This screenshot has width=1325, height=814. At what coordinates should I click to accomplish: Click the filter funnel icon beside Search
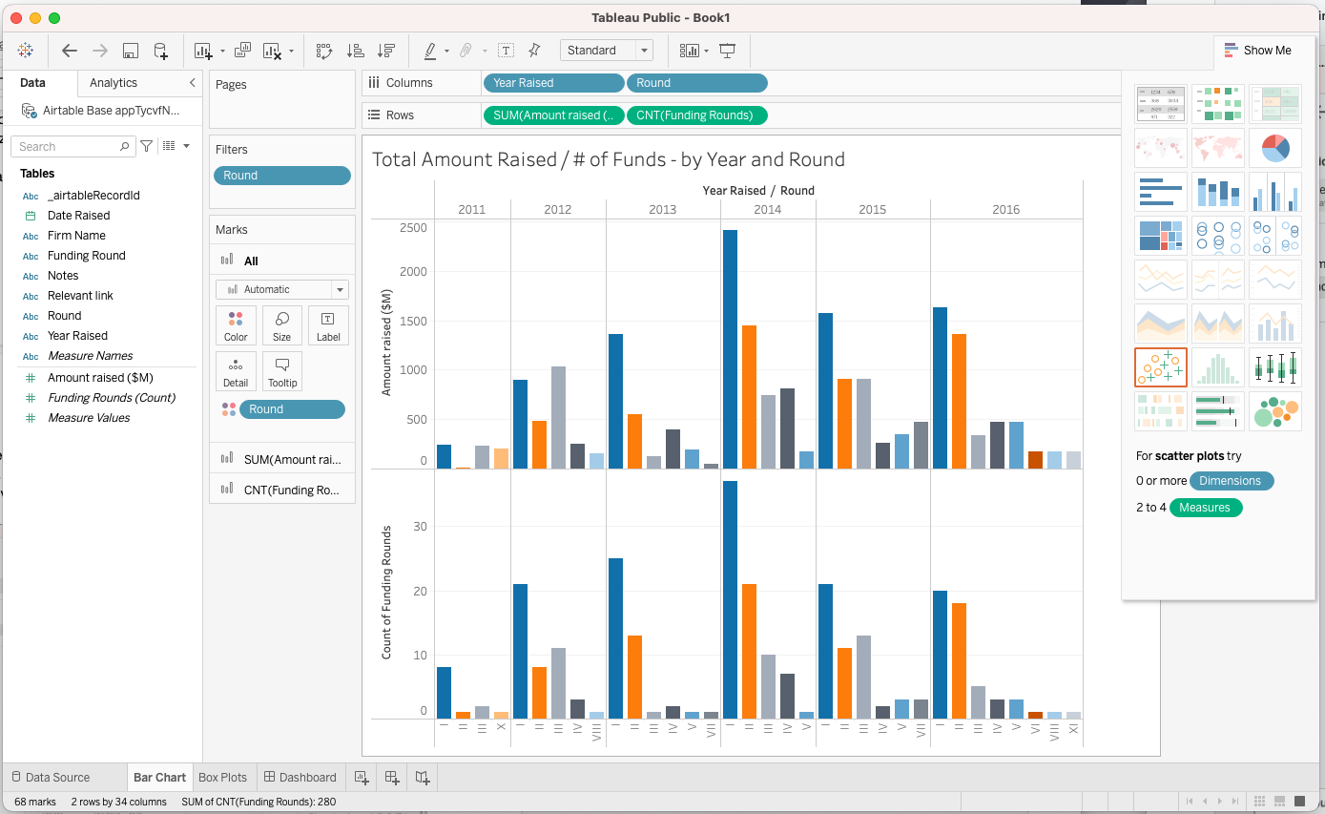tap(146, 146)
